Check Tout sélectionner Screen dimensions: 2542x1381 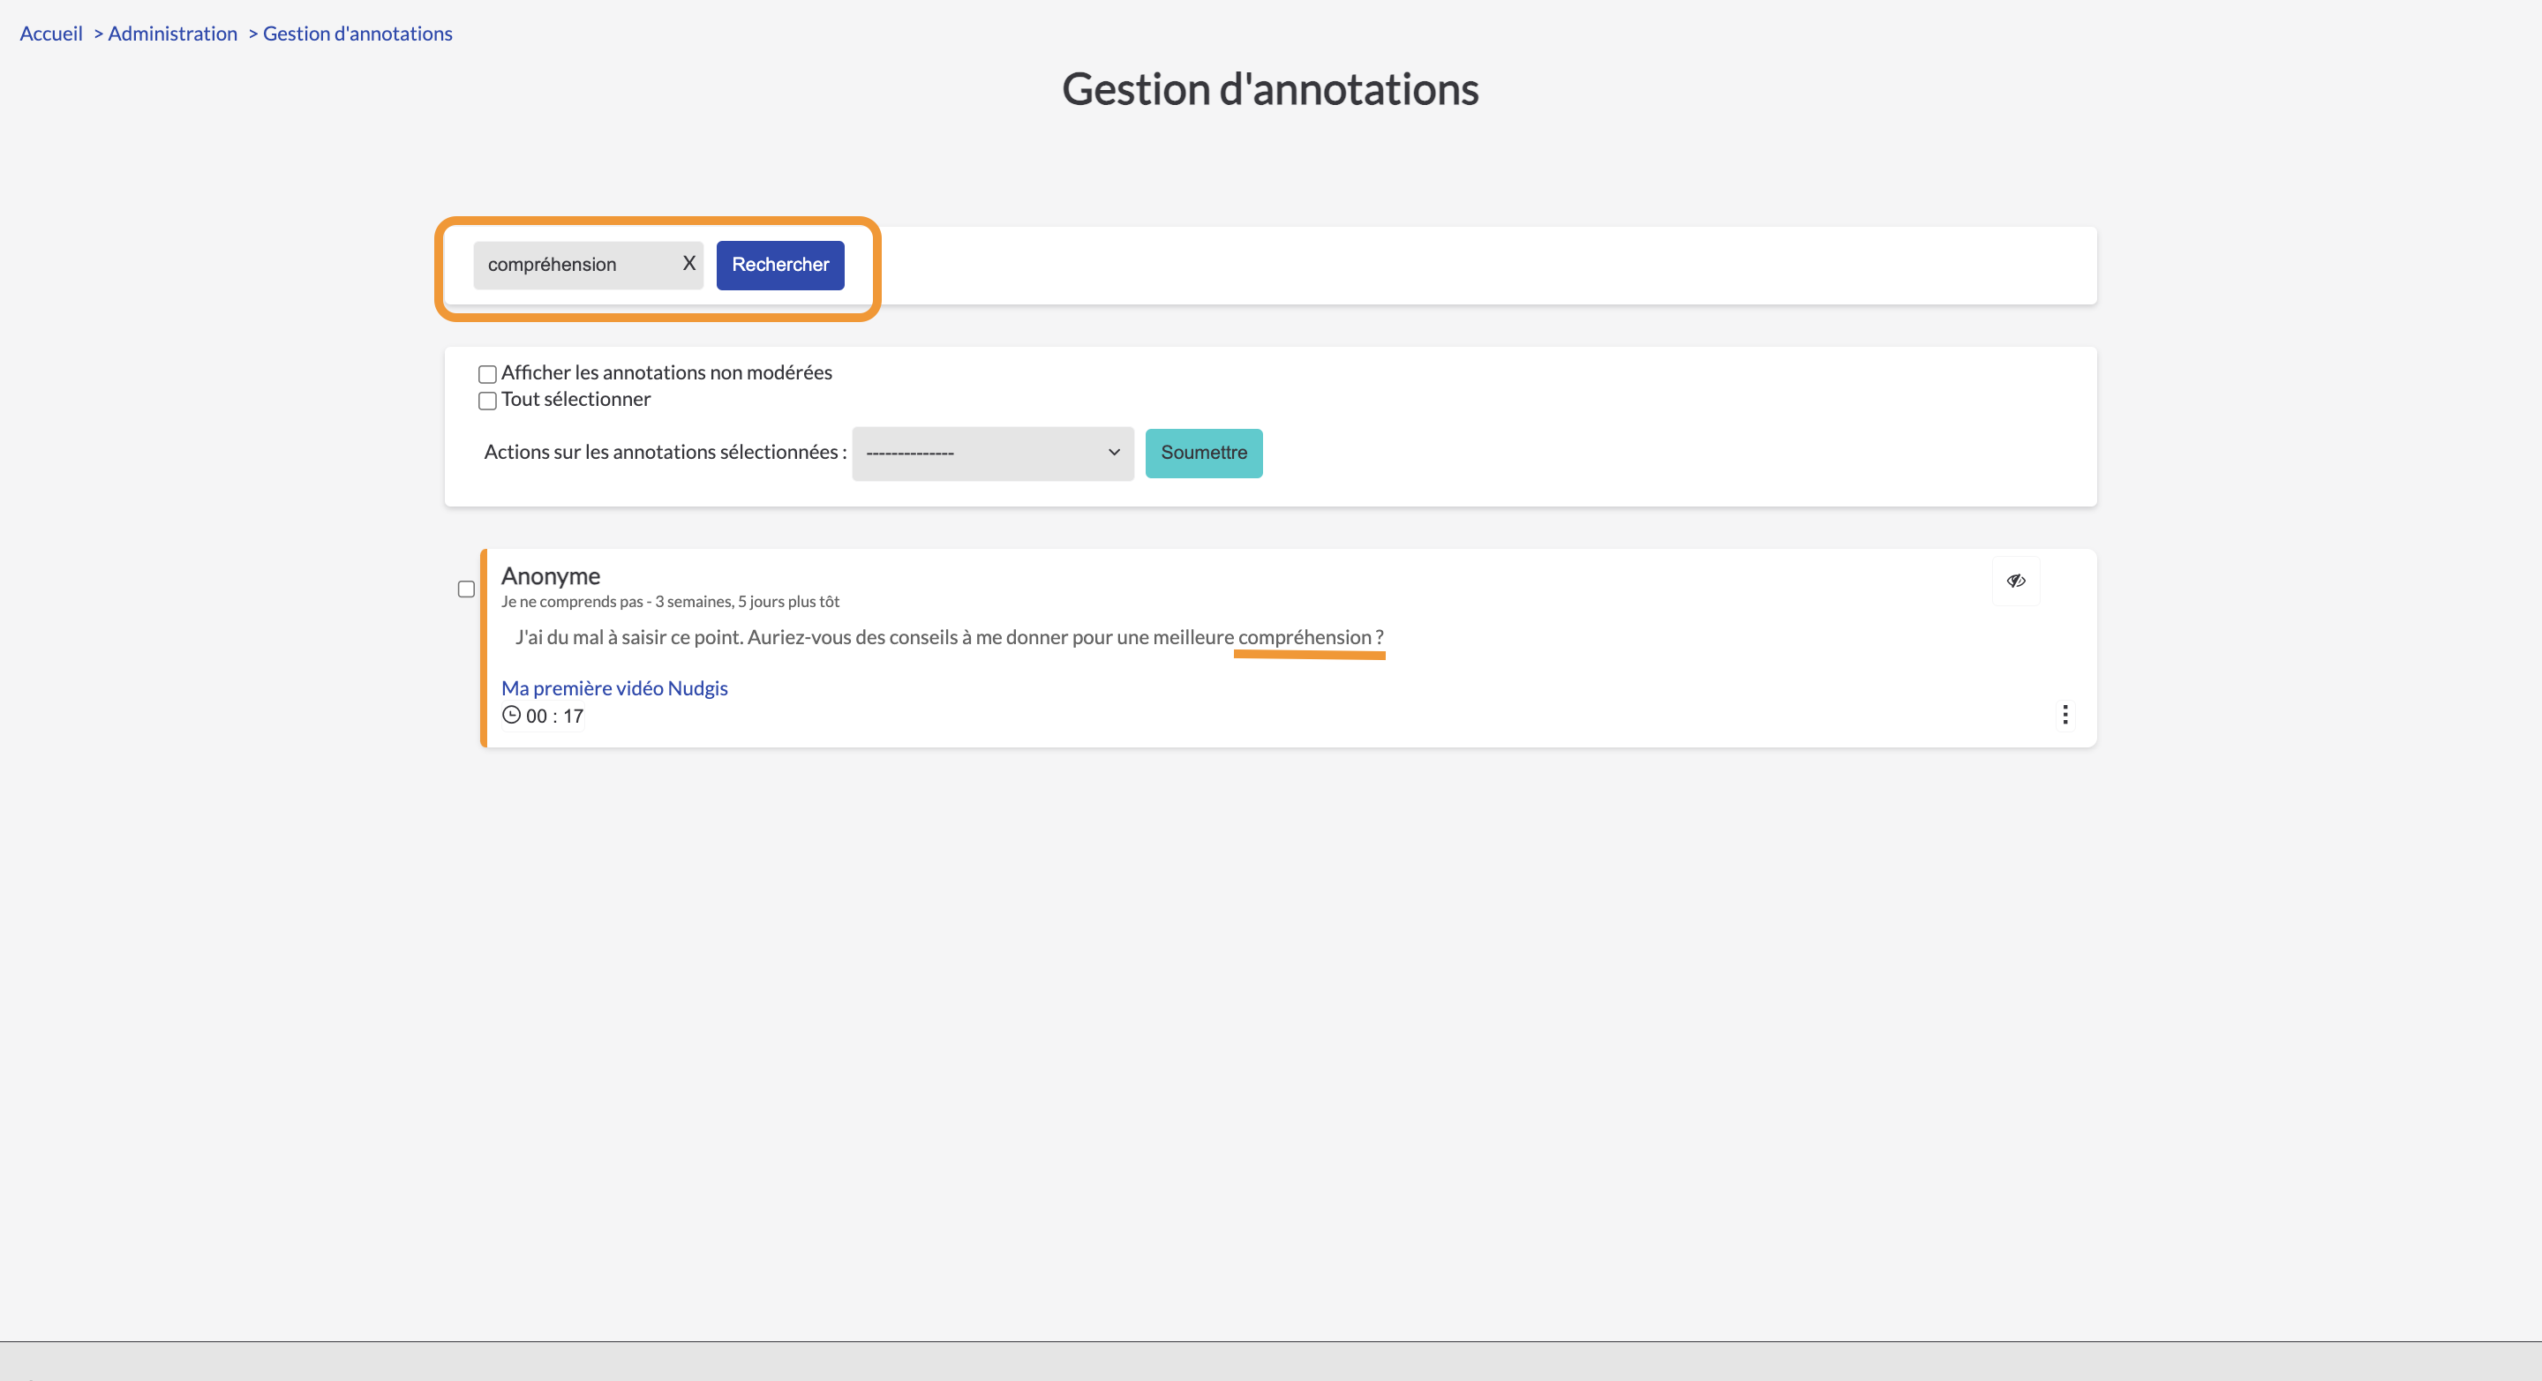tap(487, 401)
